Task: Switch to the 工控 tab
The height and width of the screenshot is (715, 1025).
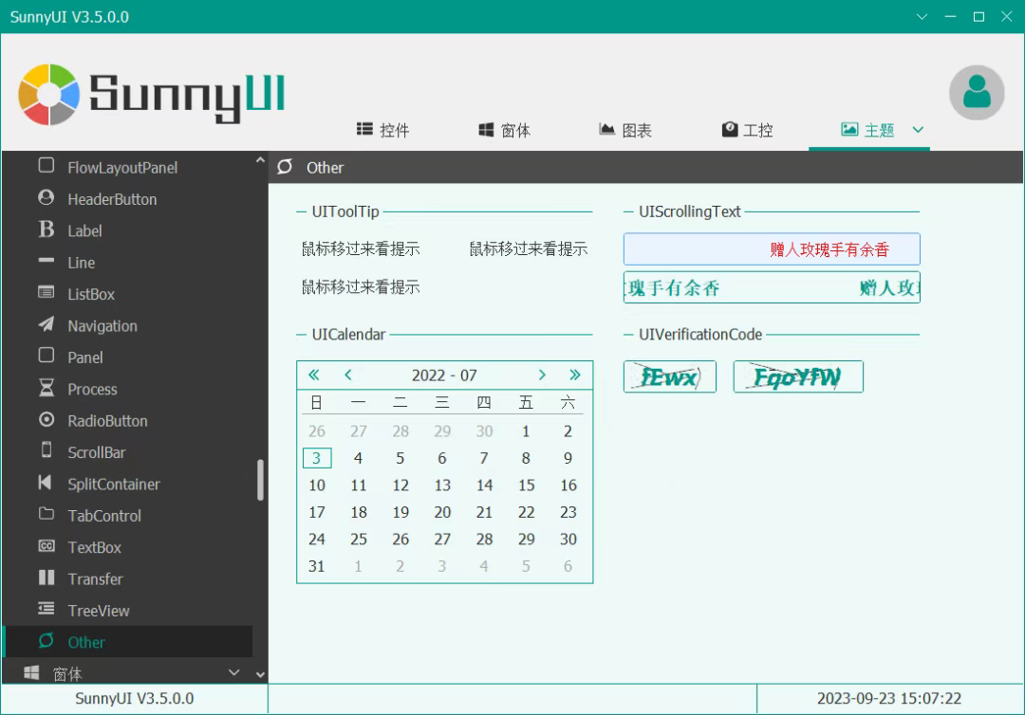Action: [x=747, y=130]
